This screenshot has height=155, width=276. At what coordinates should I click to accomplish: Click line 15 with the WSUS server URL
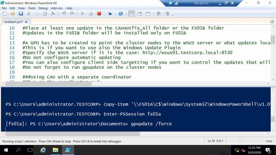[x=128, y=53]
